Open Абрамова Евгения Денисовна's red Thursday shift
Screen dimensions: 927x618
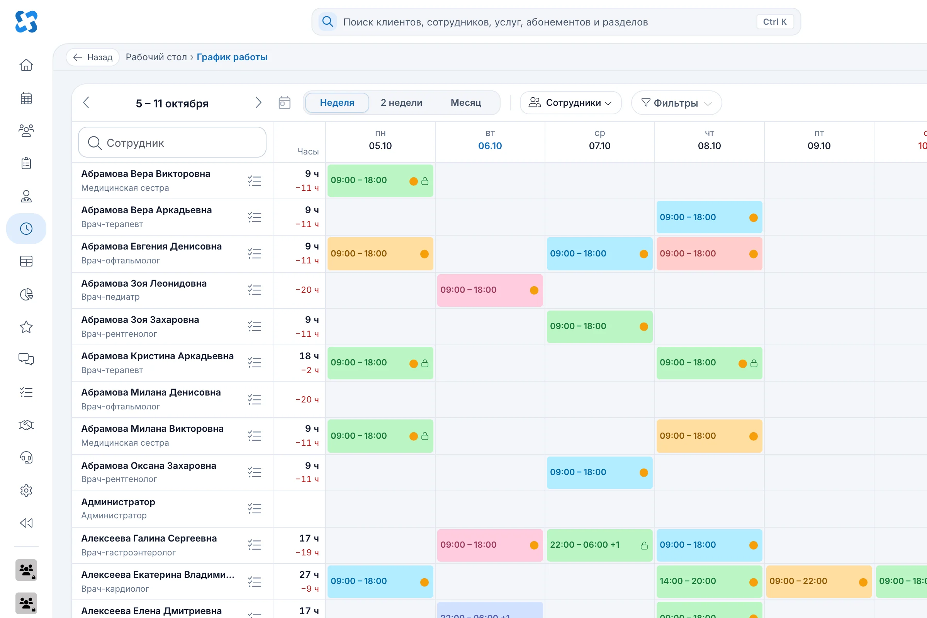click(709, 254)
